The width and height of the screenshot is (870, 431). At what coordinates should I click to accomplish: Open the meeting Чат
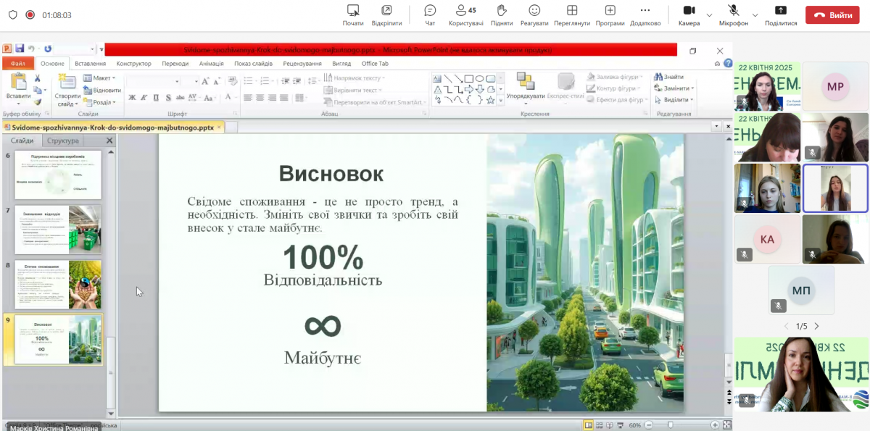[x=429, y=14]
